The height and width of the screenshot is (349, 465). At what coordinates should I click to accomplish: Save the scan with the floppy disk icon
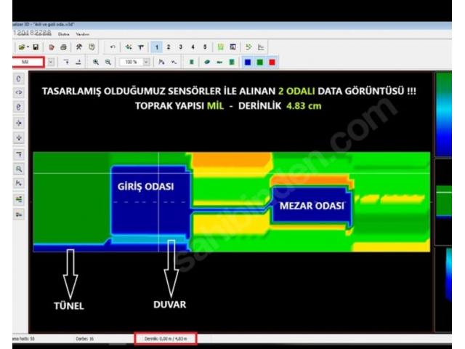[36, 47]
